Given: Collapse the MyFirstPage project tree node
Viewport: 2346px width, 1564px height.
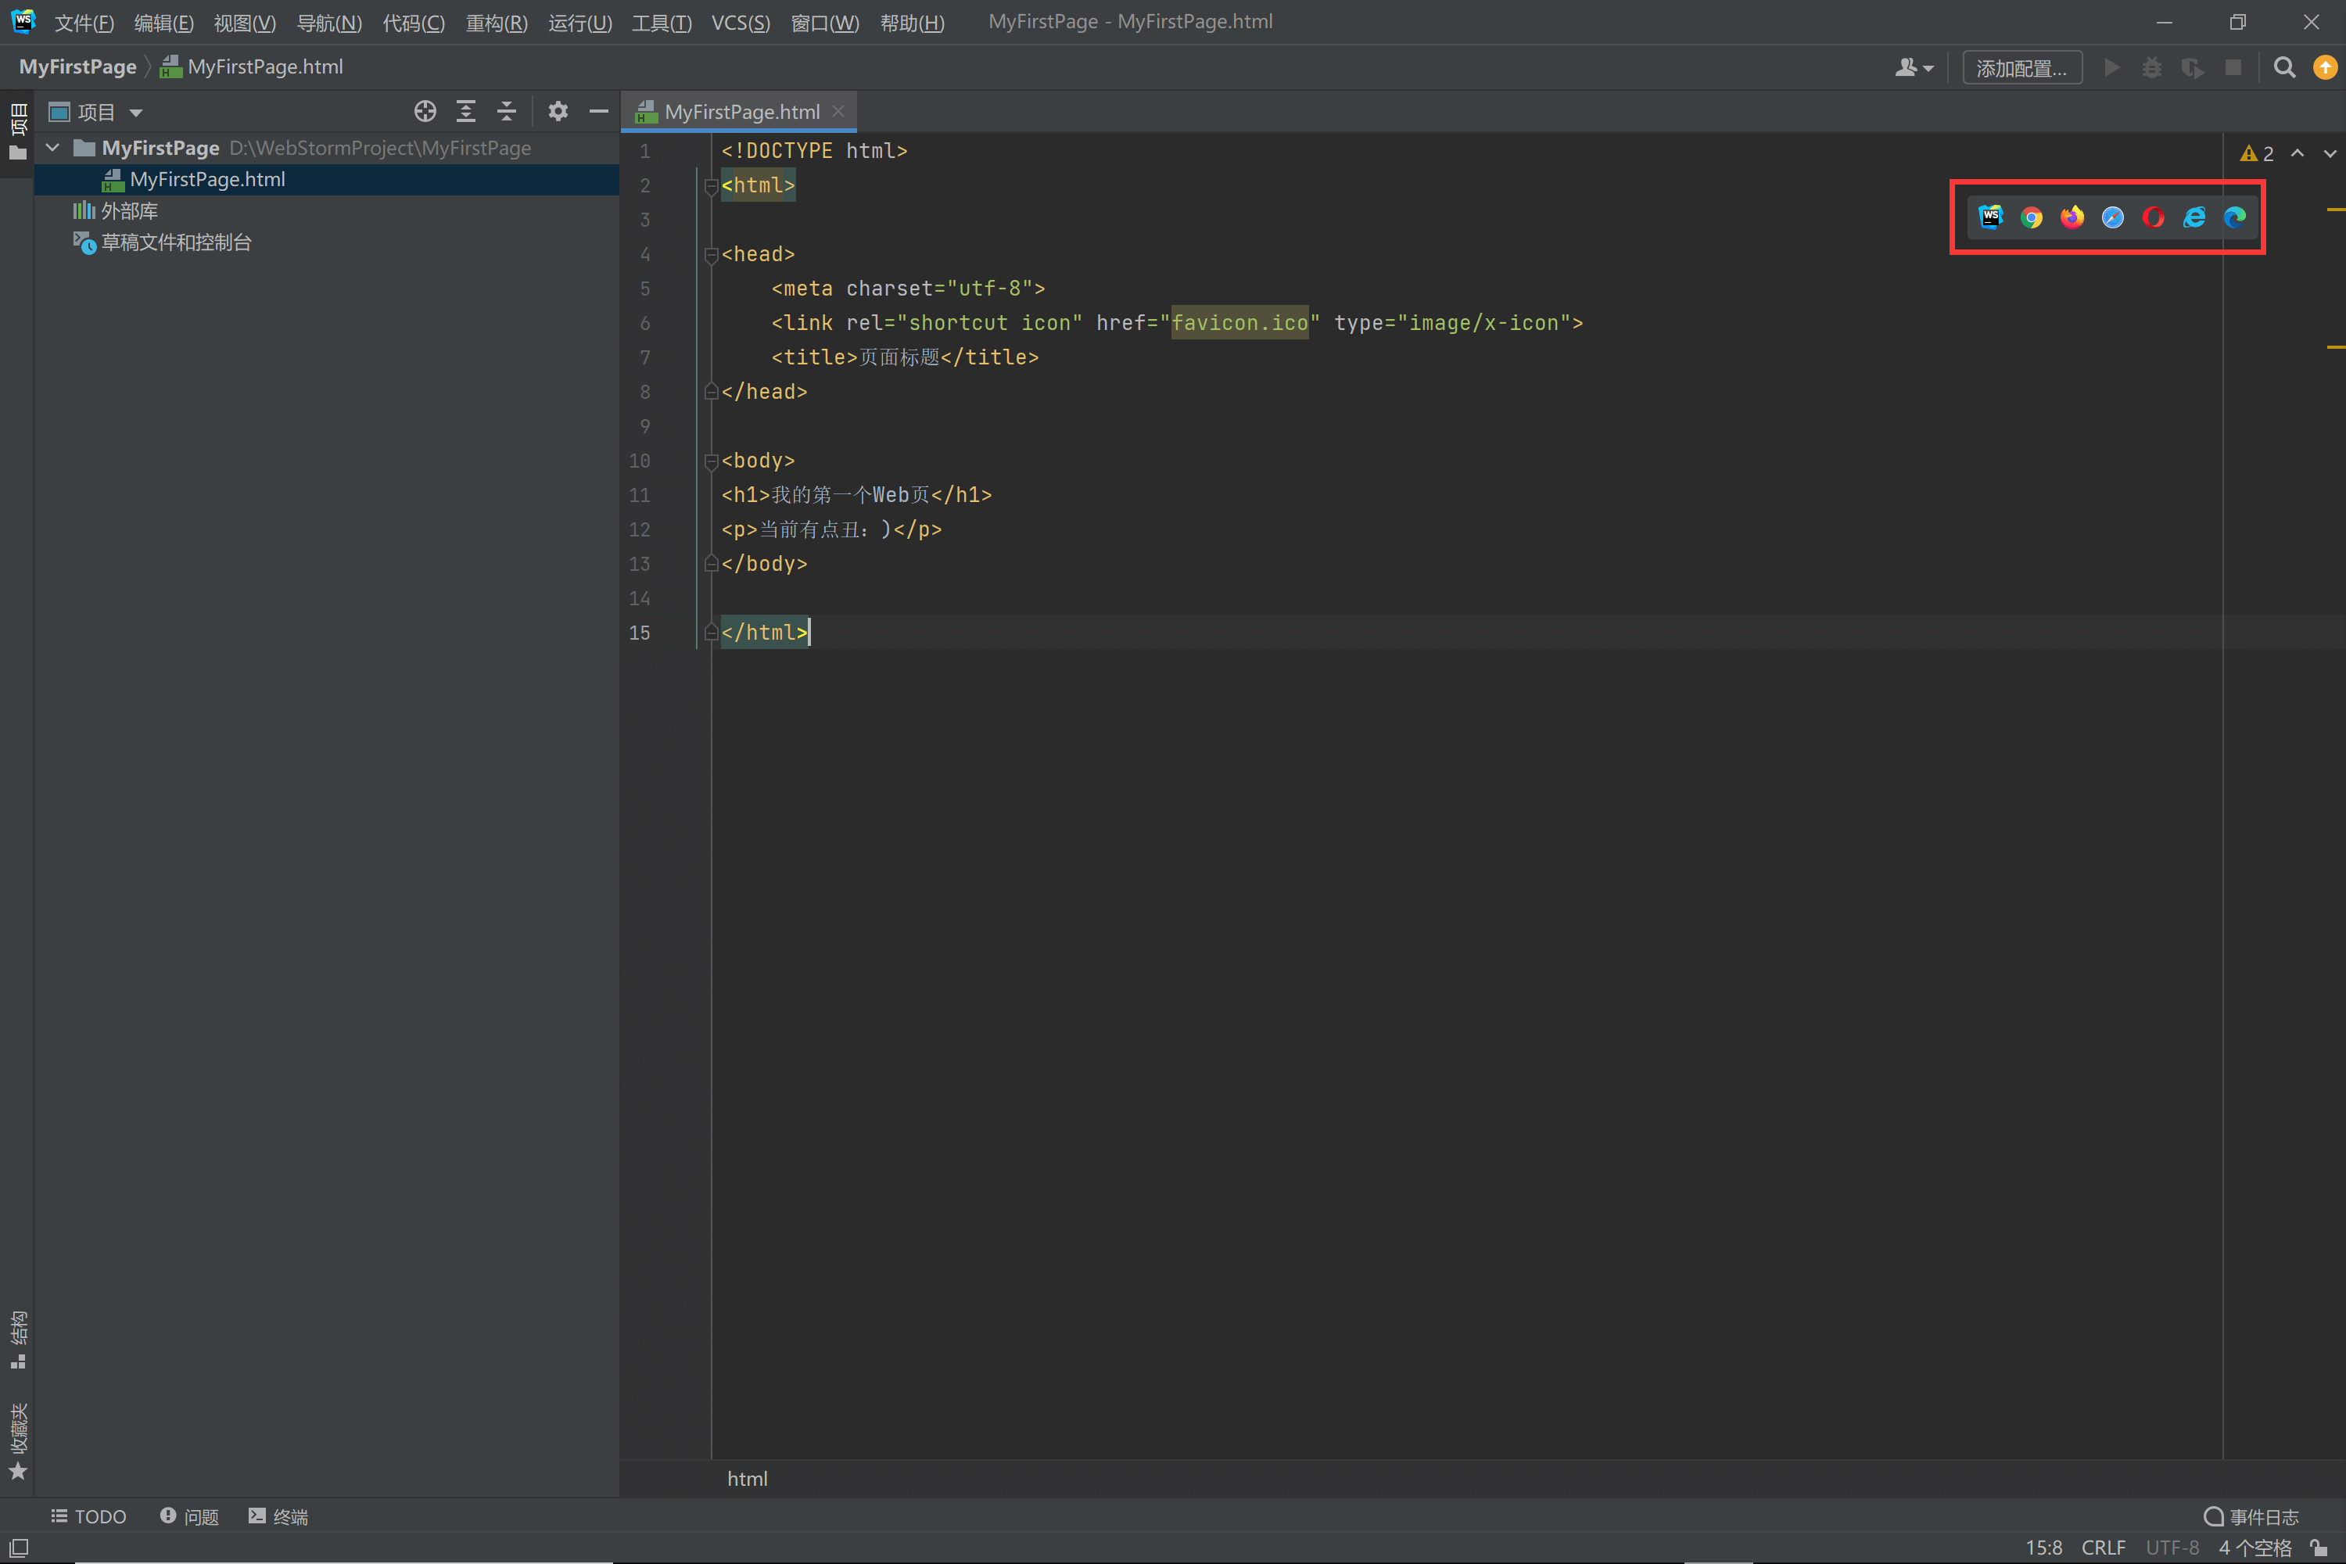Looking at the screenshot, I should [x=53, y=148].
